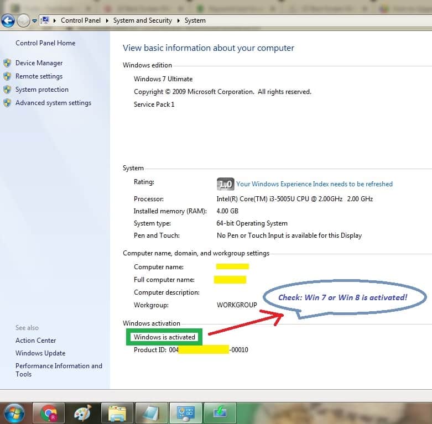Click the Windows is activated status text
This screenshot has height=424, width=432.
click(164, 337)
